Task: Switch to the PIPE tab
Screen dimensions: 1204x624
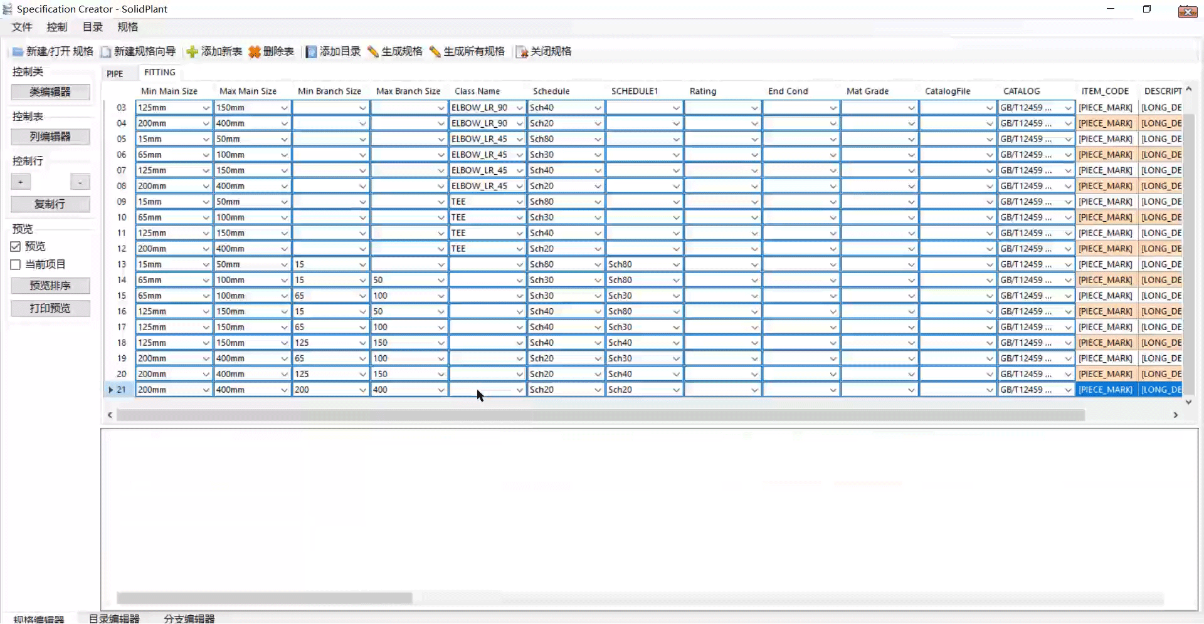Action: point(115,74)
